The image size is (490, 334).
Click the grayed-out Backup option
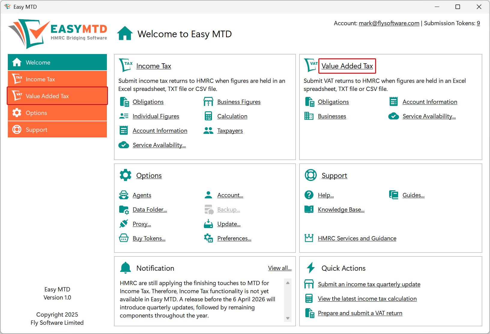coord(228,209)
